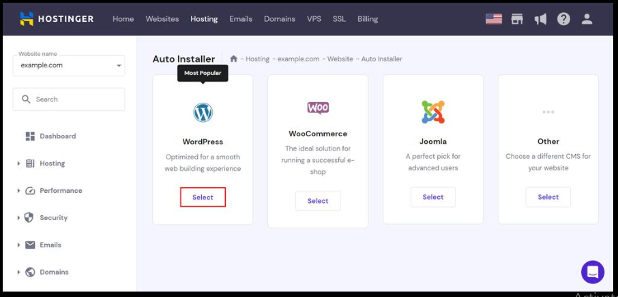This screenshot has height=297, width=618.
Task: Open the Website name dropdown
Action: [x=69, y=65]
